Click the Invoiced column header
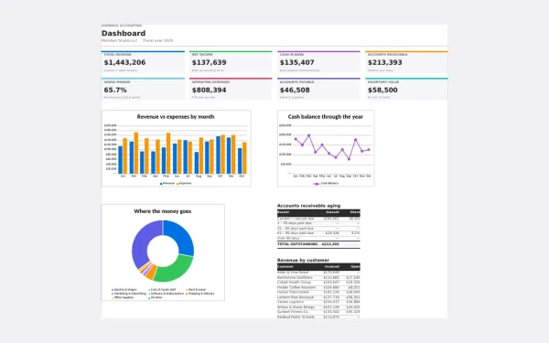The height and width of the screenshot is (343, 549). [x=332, y=267]
